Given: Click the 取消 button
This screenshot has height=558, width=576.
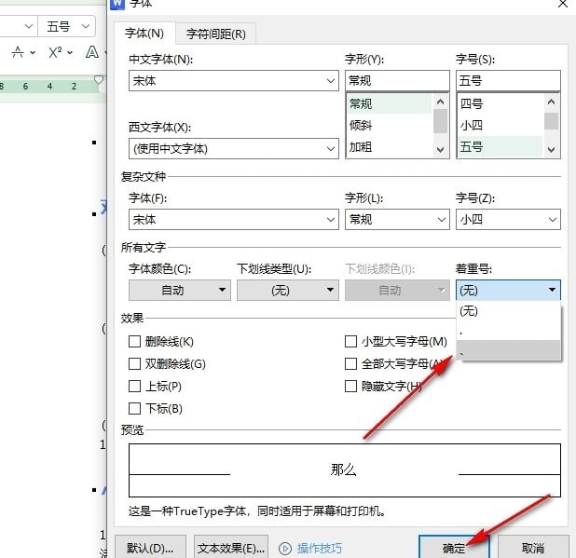Looking at the screenshot, I should [x=532, y=548].
